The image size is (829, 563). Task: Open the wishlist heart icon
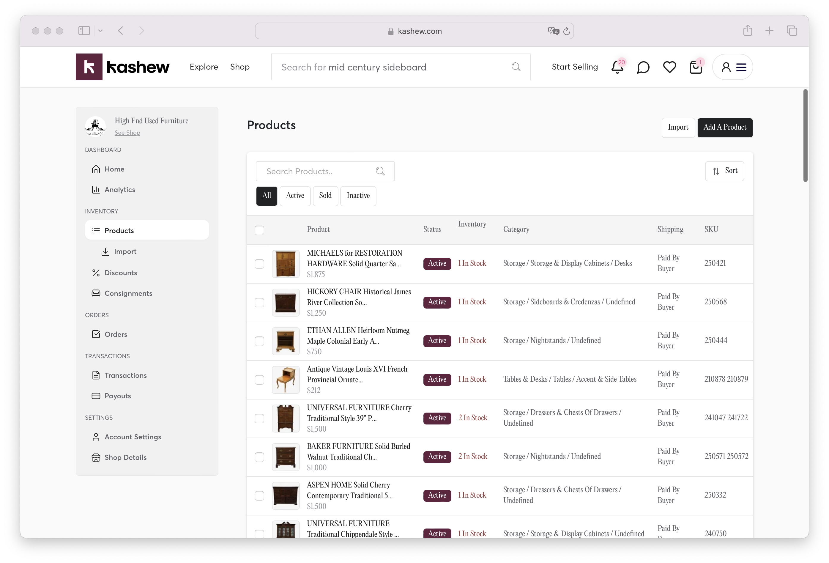[x=669, y=67]
